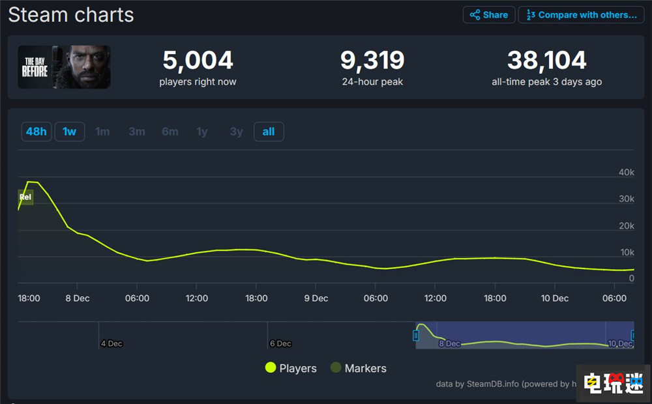Viewport: 652px width, 404px height.
Task: Click the Rel release marker on chart
Action: click(25, 197)
